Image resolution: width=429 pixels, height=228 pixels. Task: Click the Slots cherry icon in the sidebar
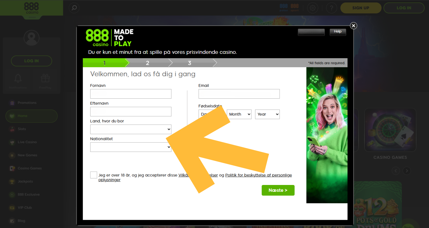coord(12,129)
